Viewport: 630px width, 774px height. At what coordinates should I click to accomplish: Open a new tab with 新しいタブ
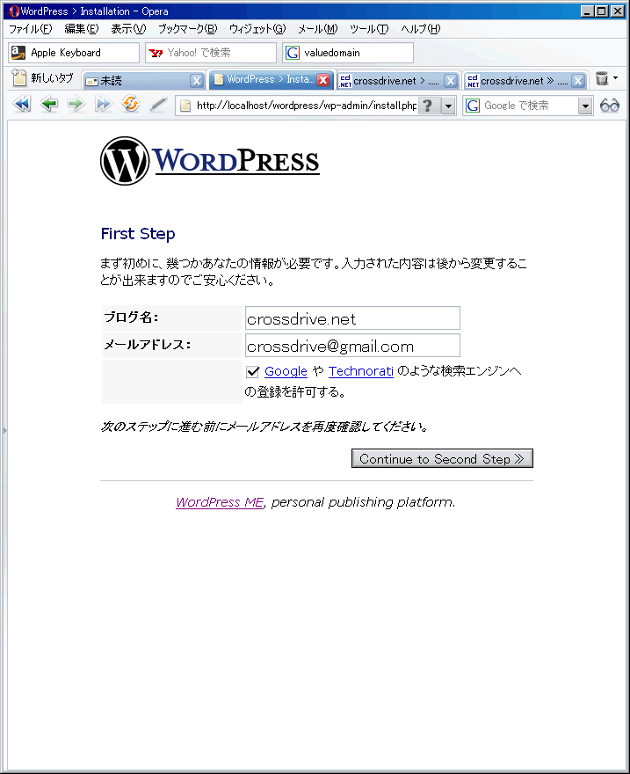tap(42, 78)
